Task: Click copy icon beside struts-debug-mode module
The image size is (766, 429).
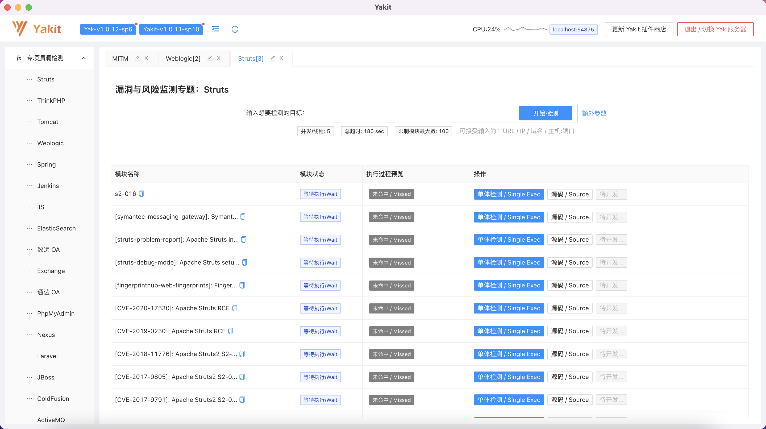Action: tap(244, 262)
